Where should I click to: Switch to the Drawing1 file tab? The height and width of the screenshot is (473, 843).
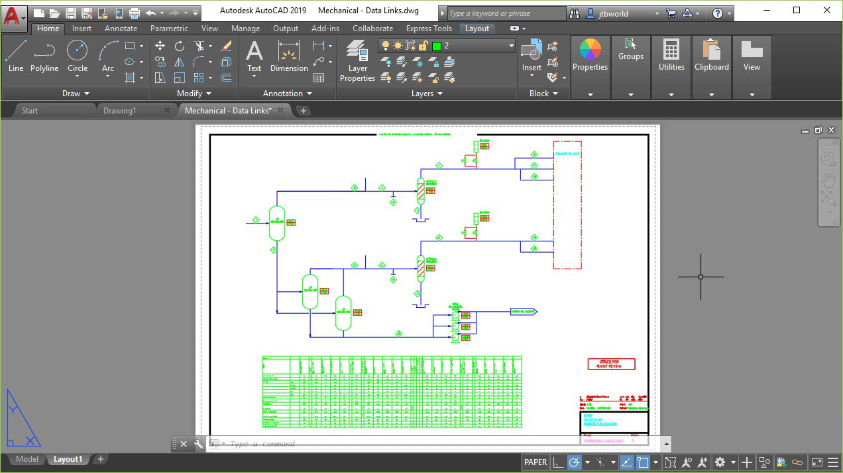(x=120, y=111)
